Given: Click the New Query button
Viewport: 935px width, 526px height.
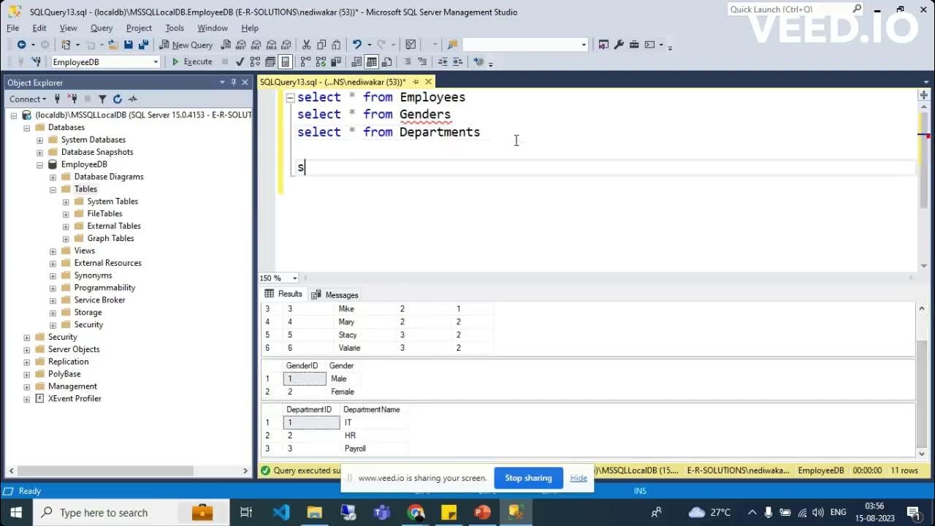Looking at the screenshot, I should tap(186, 45).
